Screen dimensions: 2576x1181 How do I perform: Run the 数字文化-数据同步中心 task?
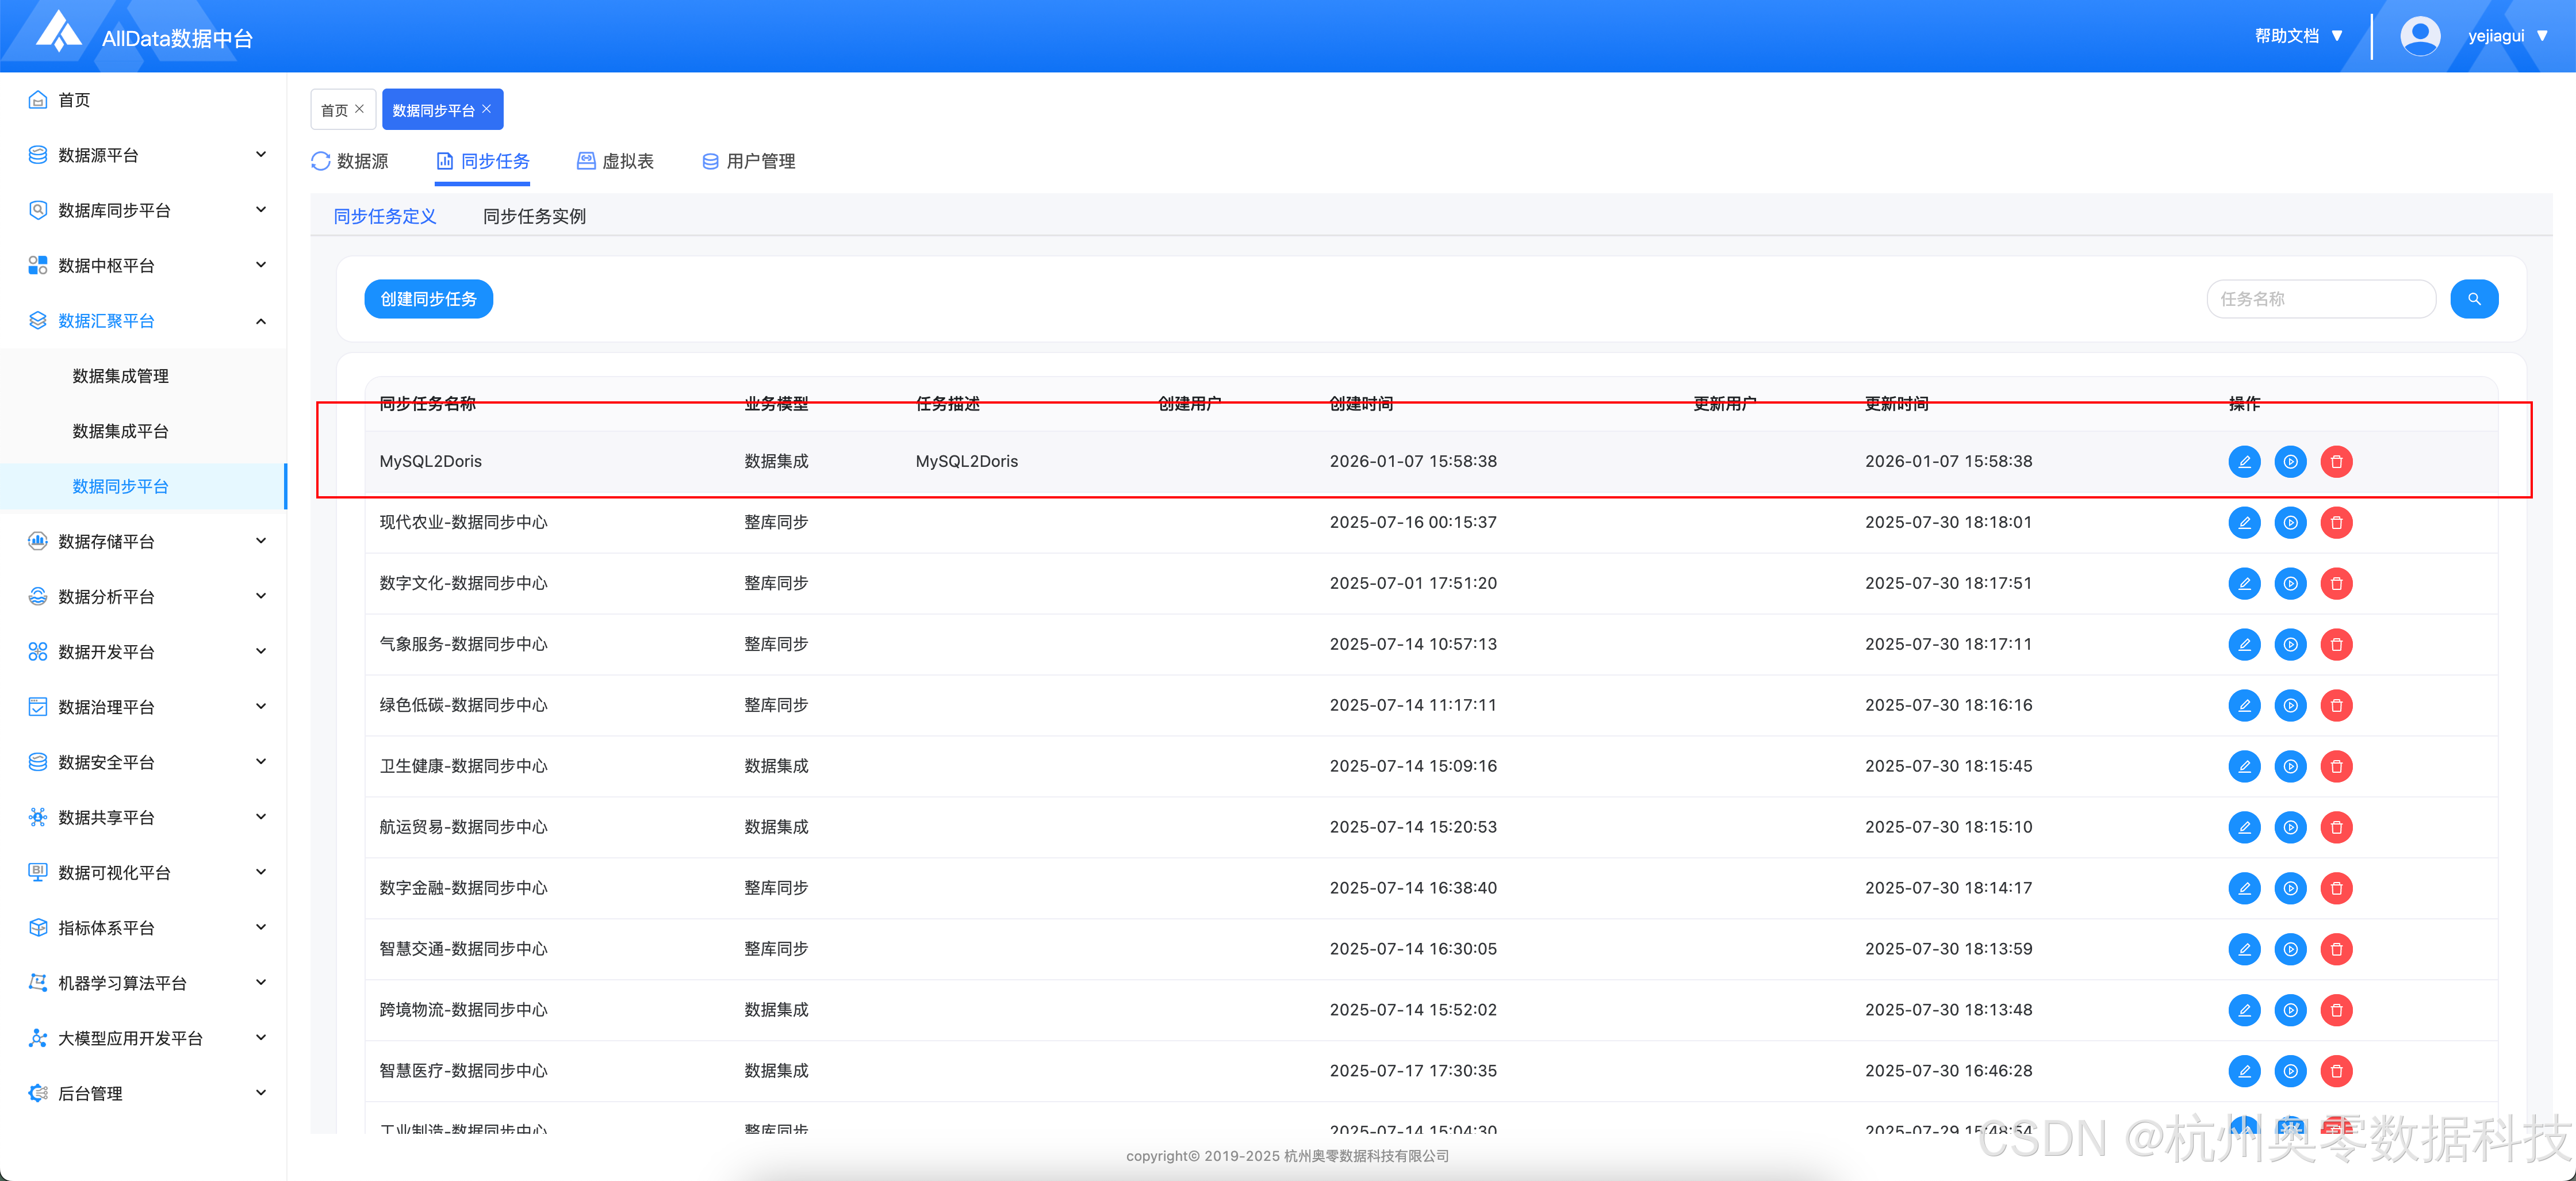coord(2290,583)
